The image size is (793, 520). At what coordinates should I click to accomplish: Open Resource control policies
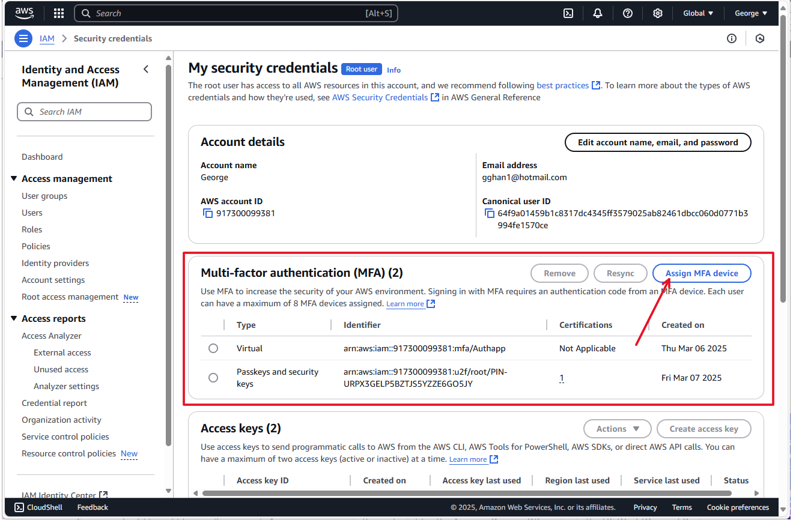point(68,453)
